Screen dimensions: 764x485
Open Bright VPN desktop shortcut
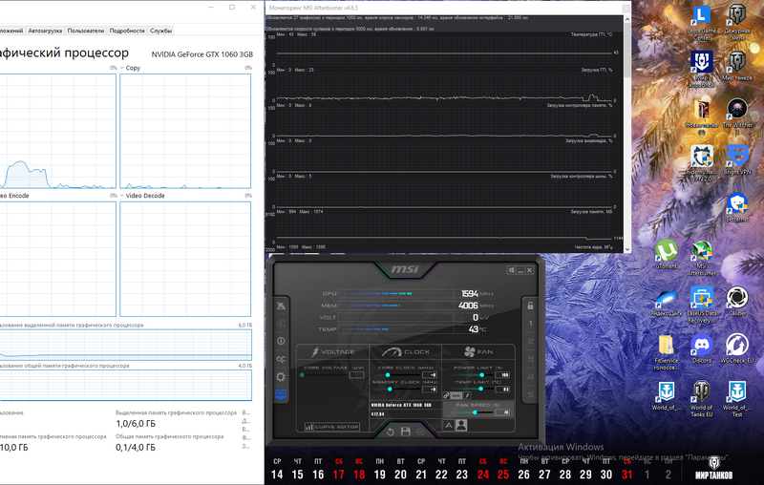[x=737, y=159]
